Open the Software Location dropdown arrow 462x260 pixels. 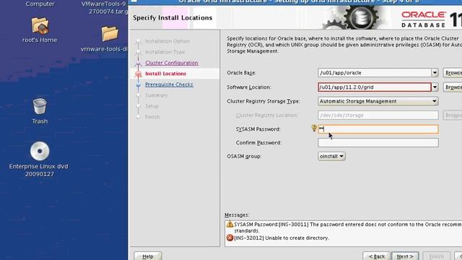(435, 87)
